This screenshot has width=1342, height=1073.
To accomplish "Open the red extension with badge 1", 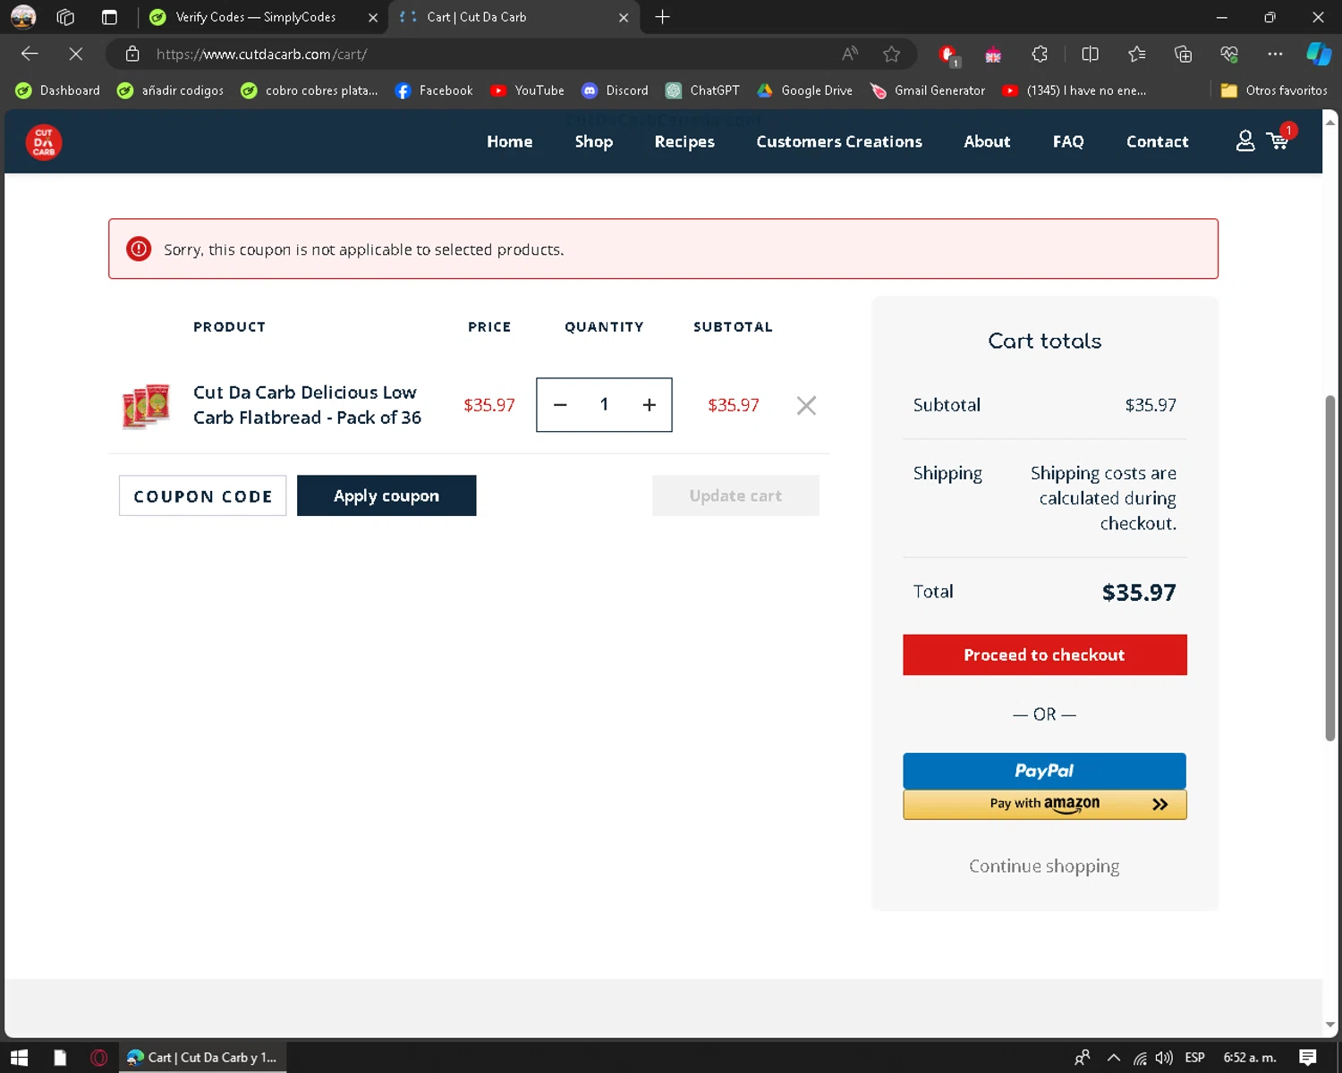I will pos(948,55).
